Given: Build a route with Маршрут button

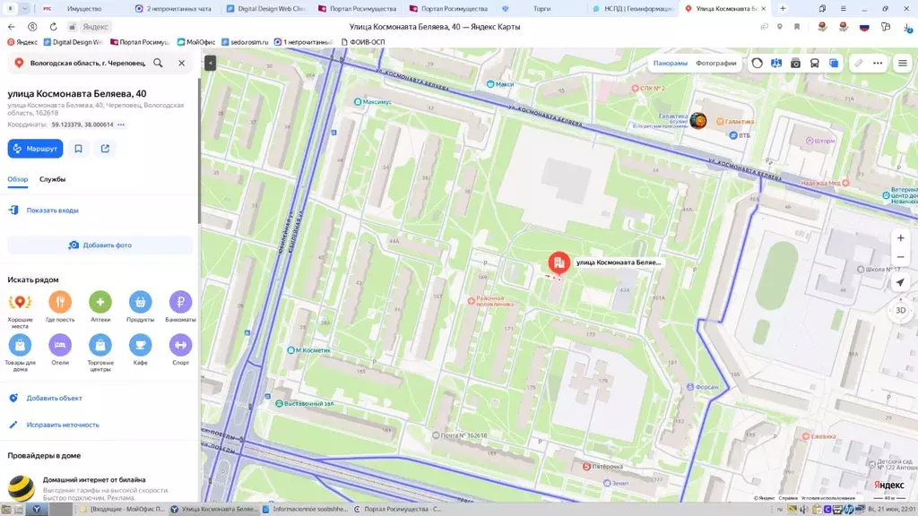Looking at the screenshot, I should tap(35, 149).
